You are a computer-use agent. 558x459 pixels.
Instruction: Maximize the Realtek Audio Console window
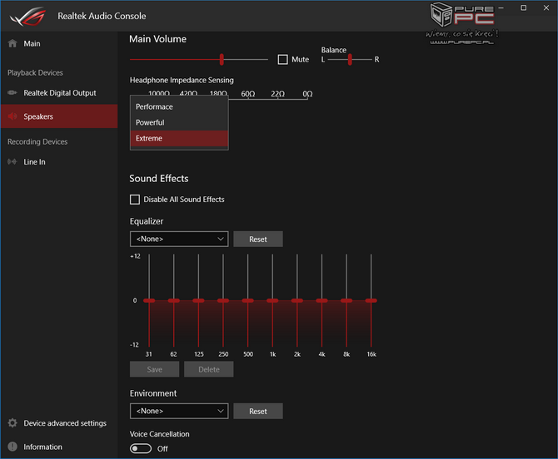pos(524,7)
